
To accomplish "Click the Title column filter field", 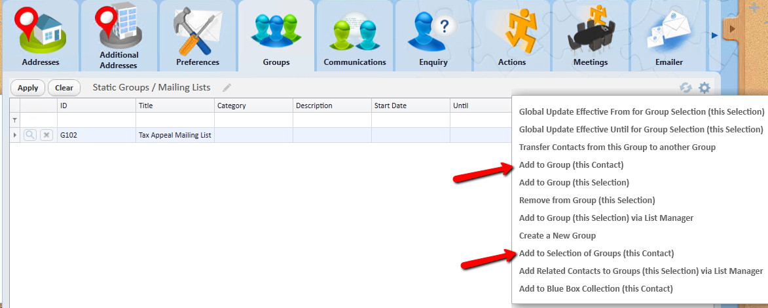I will [175, 120].
